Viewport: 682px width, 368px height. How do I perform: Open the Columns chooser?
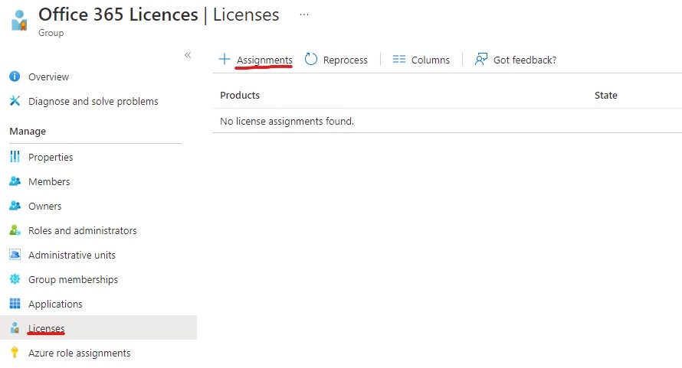[x=431, y=60]
